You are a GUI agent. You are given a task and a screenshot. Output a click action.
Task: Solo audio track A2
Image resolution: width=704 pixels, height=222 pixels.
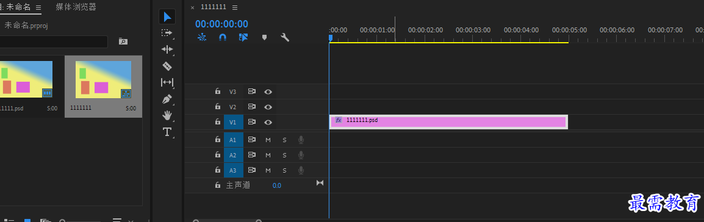(x=284, y=155)
